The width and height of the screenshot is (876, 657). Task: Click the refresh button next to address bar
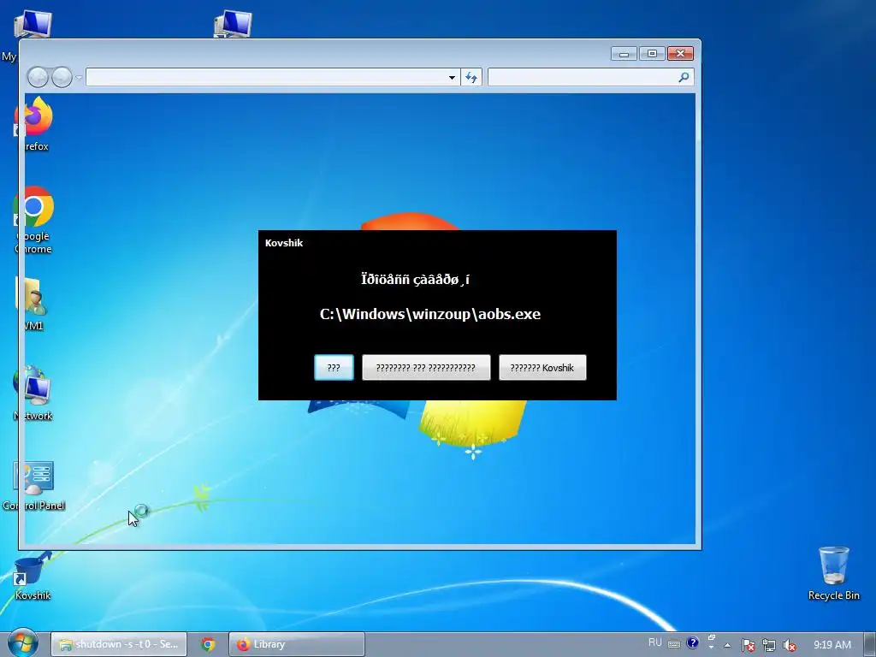471,78
